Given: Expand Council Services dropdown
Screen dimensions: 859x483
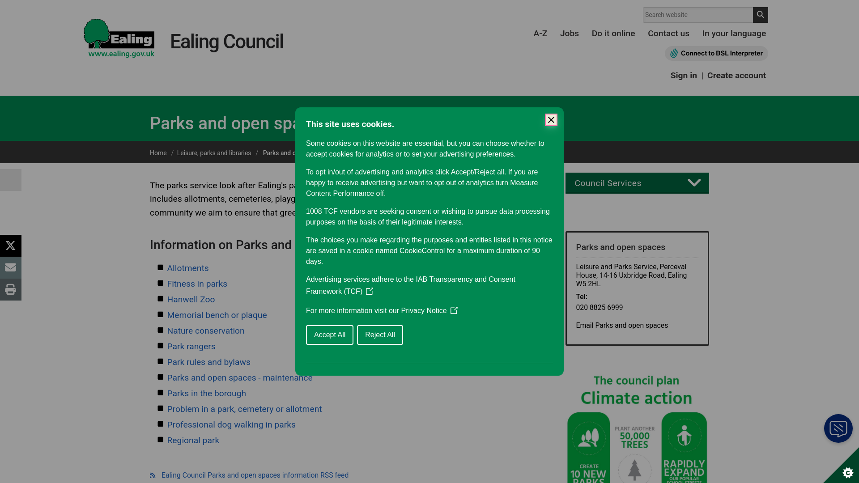Looking at the screenshot, I should pos(637,183).
